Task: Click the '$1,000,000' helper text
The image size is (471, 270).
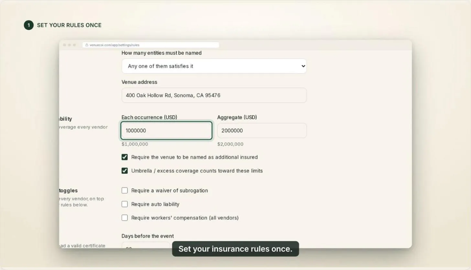Action: pos(135,144)
